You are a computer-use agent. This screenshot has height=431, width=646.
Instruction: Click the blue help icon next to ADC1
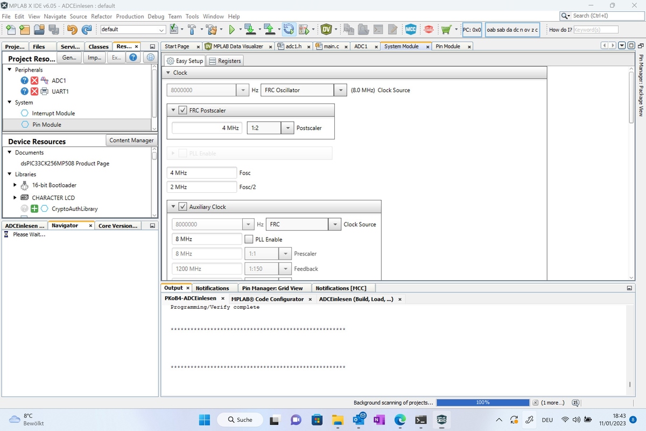(x=24, y=80)
